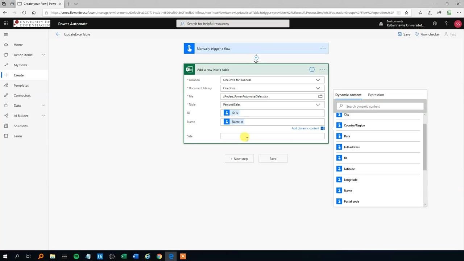The image size is (464, 261).
Task: Refresh the browser page
Action: click(24, 13)
